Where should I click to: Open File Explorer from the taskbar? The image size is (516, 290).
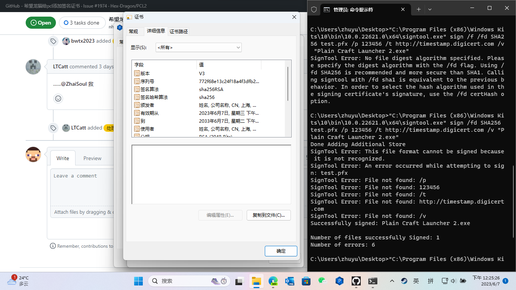pyautogui.click(x=256, y=281)
